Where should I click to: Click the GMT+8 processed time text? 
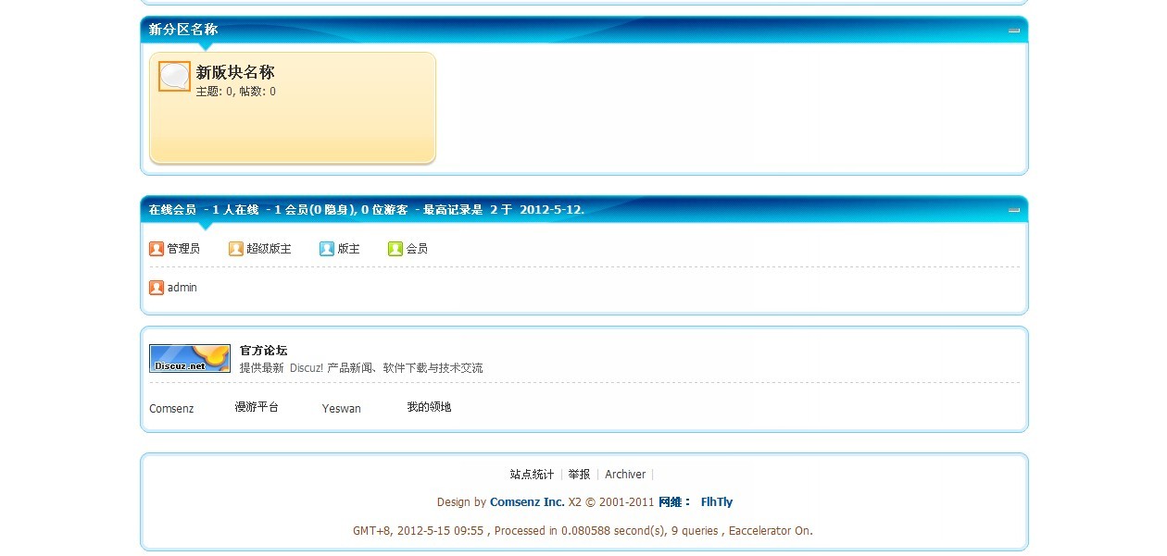(x=583, y=531)
